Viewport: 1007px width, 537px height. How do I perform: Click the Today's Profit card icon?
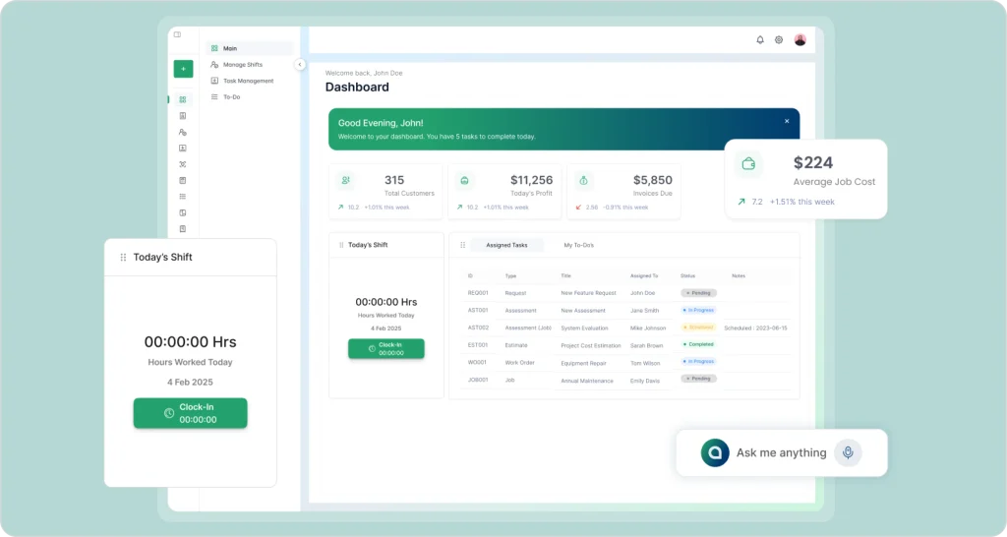point(464,181)
